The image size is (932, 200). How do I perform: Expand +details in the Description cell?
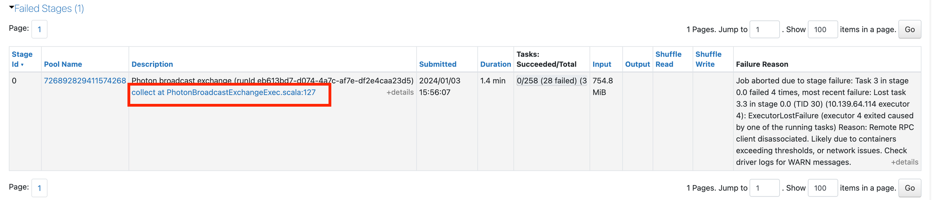point(399,92)
